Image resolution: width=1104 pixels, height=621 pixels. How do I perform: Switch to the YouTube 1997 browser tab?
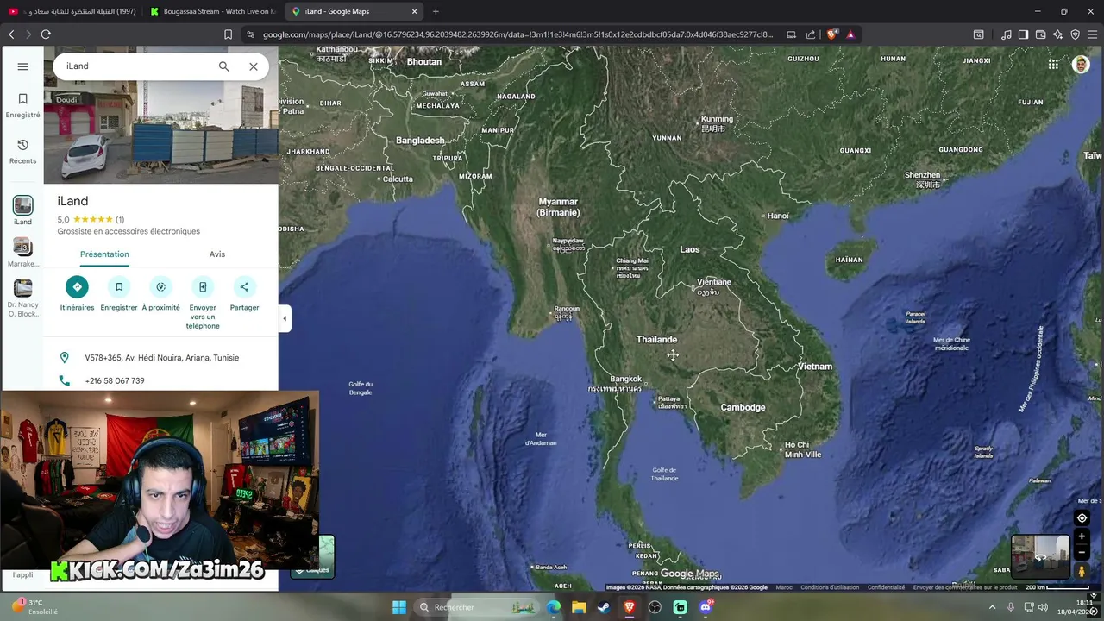(x=72, y=11)
